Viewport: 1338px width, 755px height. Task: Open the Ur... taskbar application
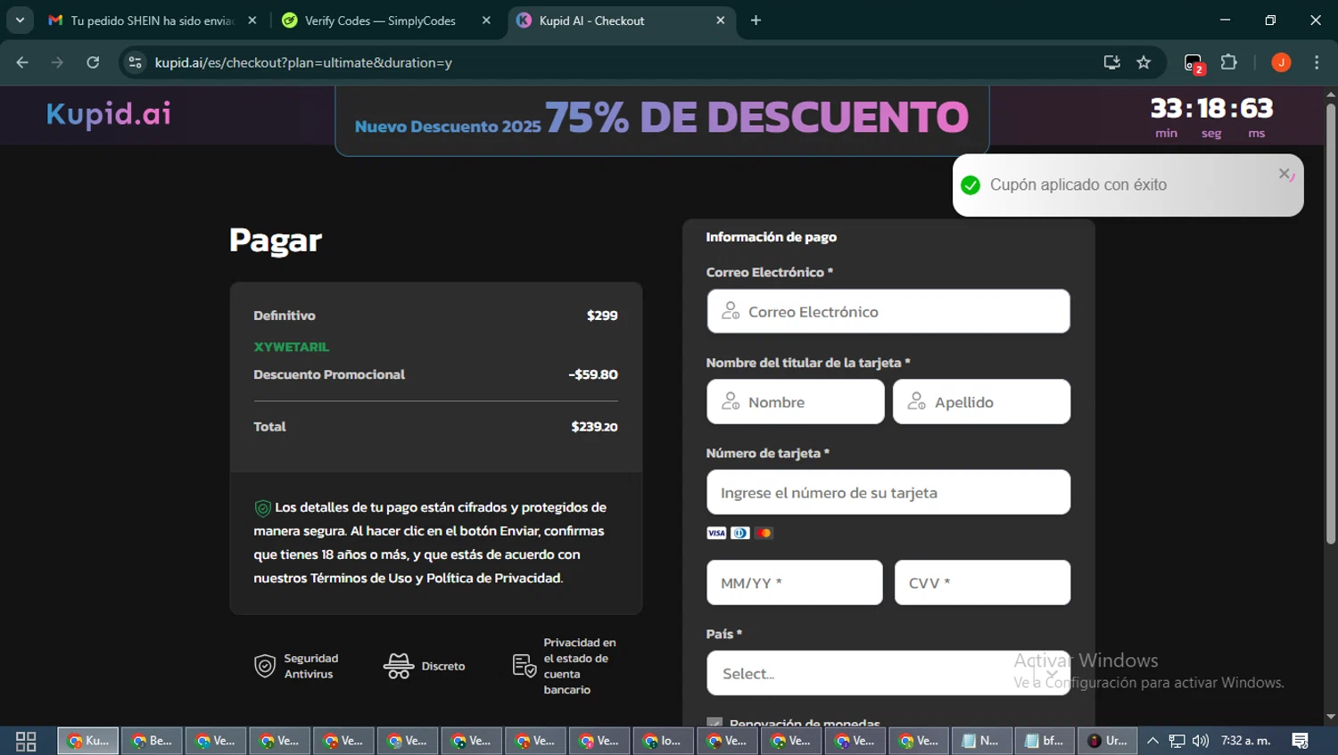click(x=1108, y=741)
